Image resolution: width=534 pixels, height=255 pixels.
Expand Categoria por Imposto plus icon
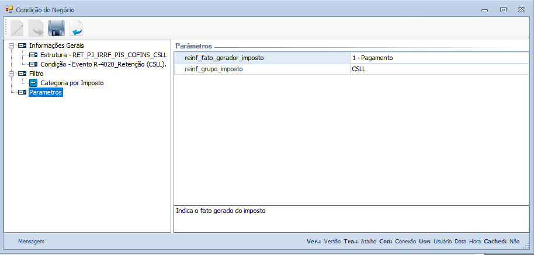click(33, 83)
